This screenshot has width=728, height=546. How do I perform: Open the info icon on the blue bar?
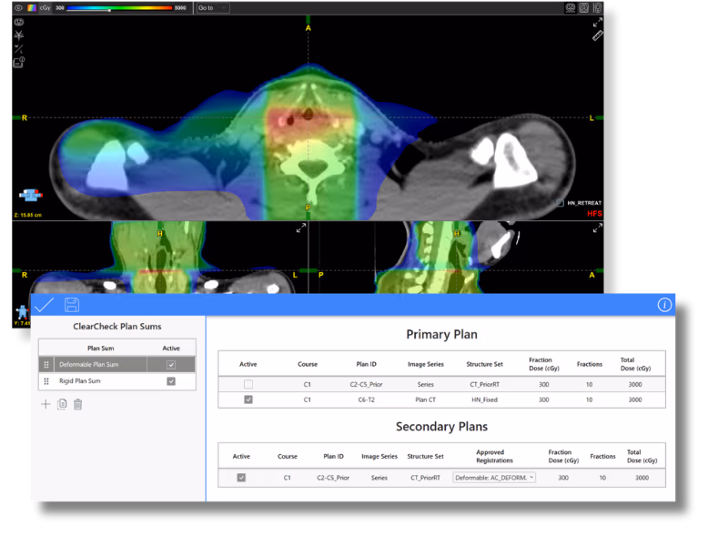tap(664, 305)
